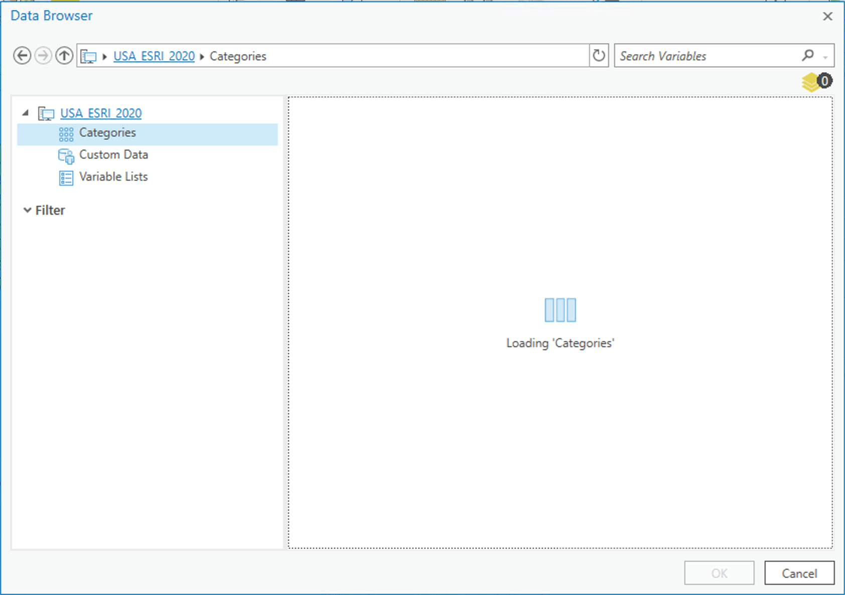Click Categories in the breadcrumb path
Screen dimensions: 845x595
238,56
